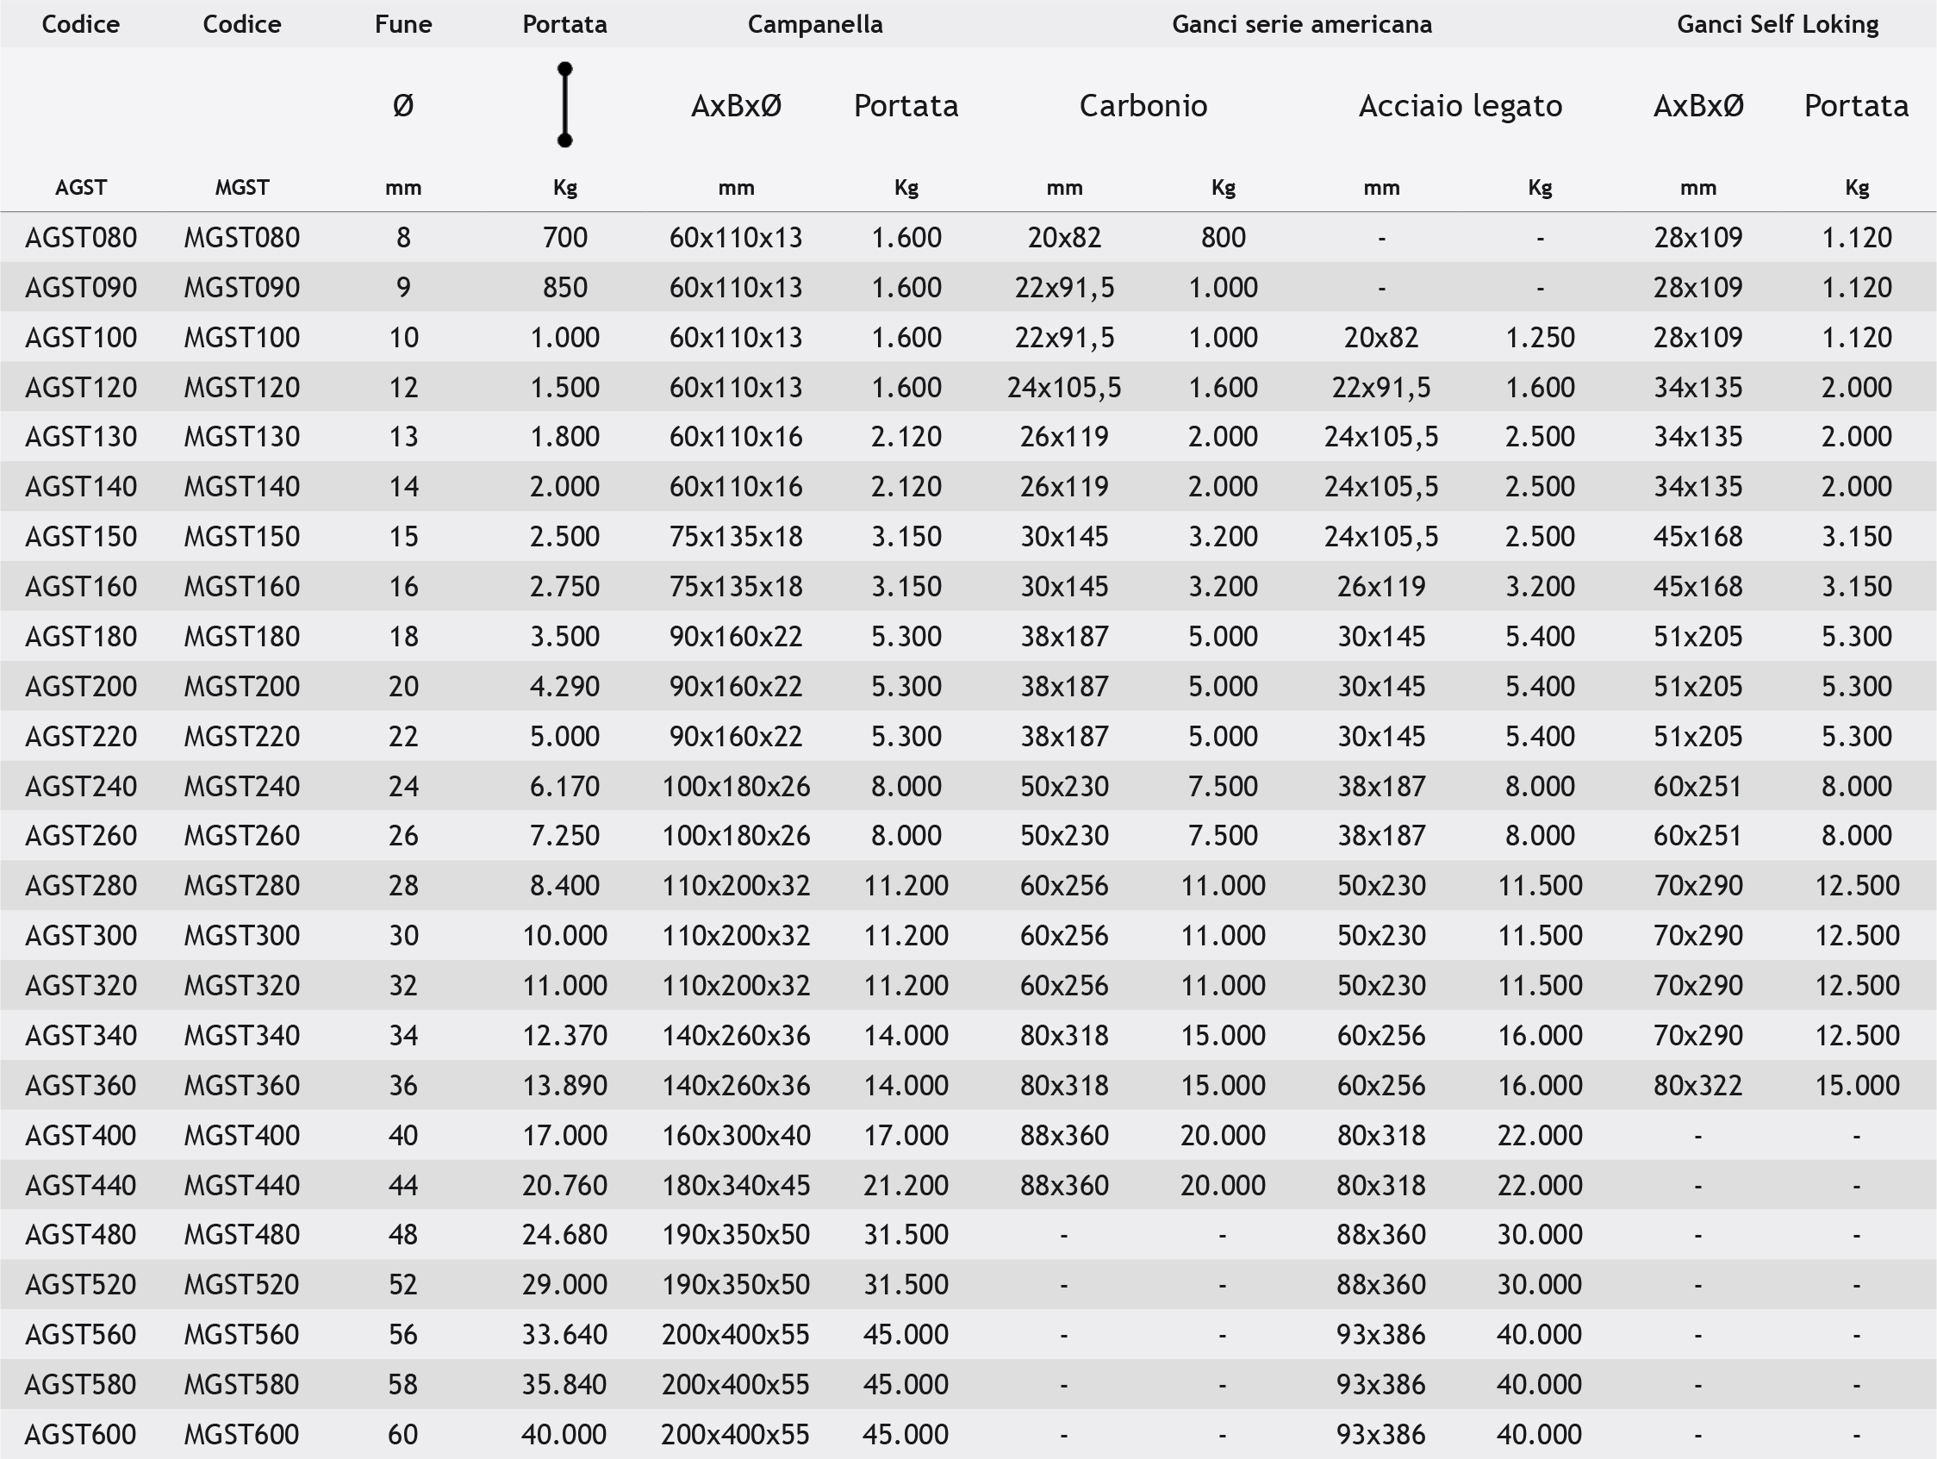
Task: Click the Ganci serie americana heading
Action: [1301, 23]
